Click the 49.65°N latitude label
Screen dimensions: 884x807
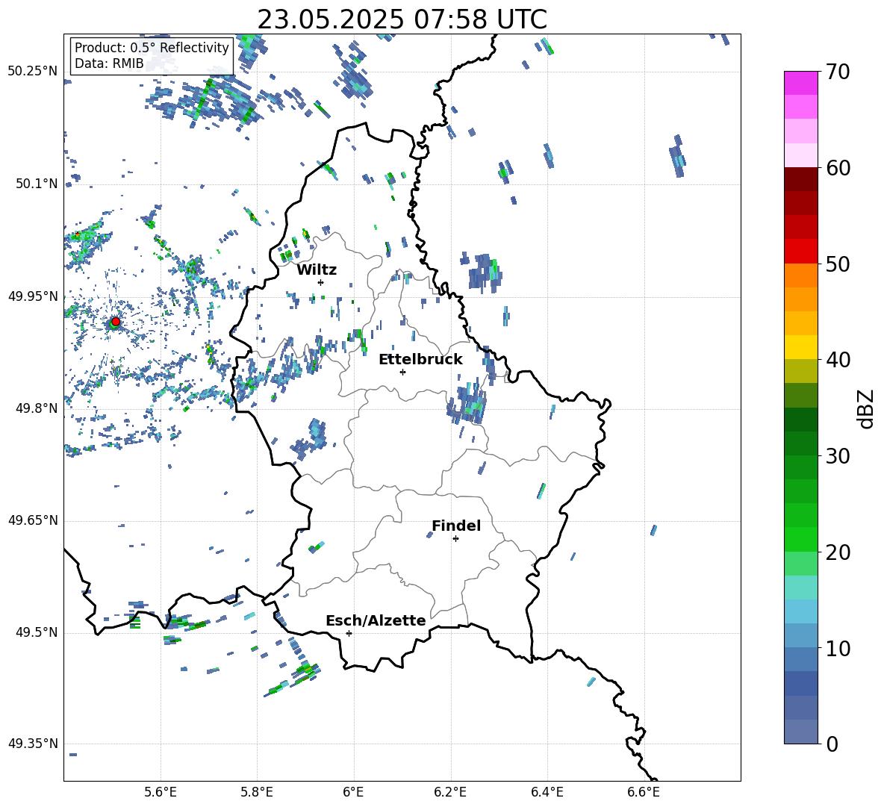33,520
